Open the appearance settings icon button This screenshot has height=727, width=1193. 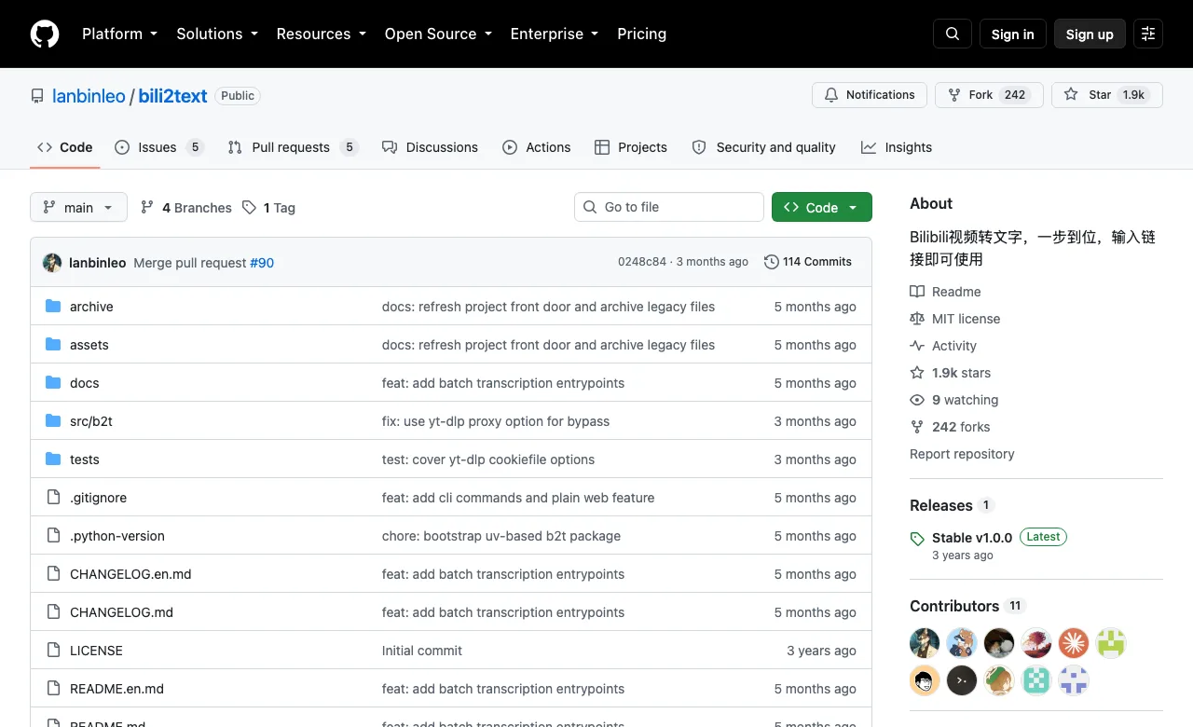[x=1148, y=34]
